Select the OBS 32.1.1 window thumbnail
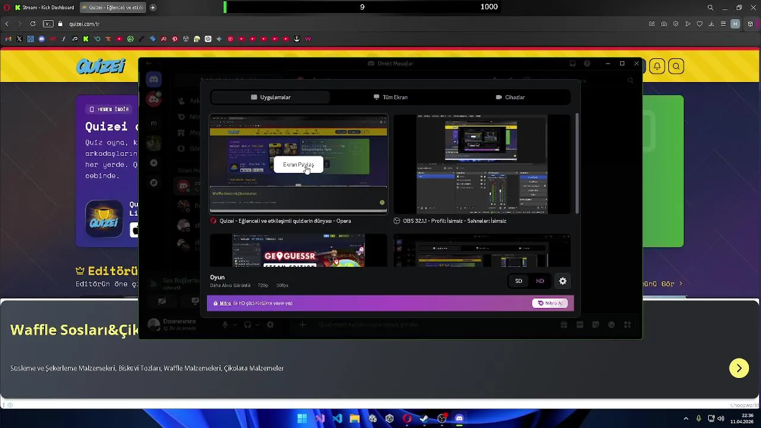This screenshot has width=761, height=428. (482, 164)
